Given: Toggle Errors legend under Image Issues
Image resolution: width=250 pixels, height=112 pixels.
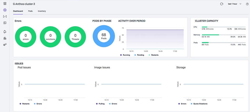Looking at the screenshot, I should pos(113,104).
